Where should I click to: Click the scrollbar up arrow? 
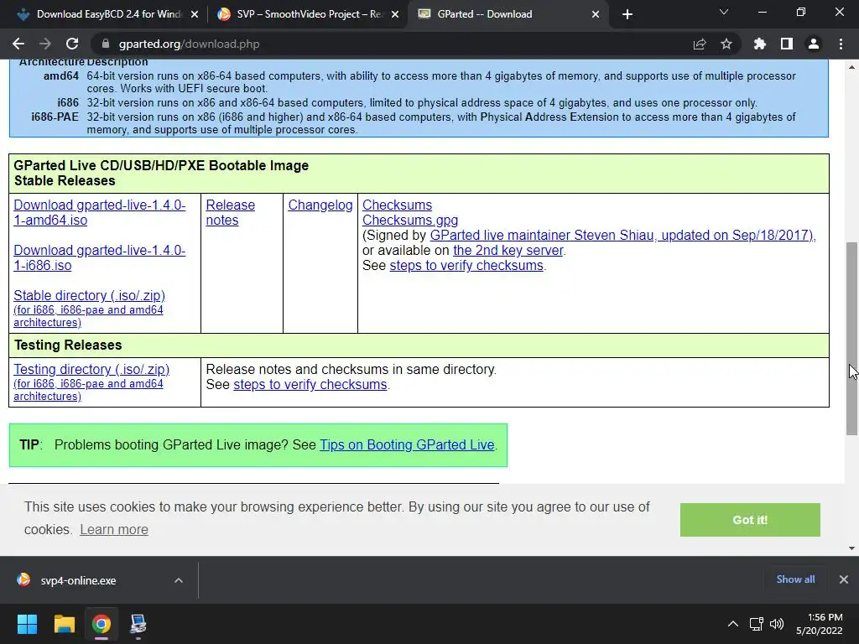pyautogui.click(x=852, y=67)
